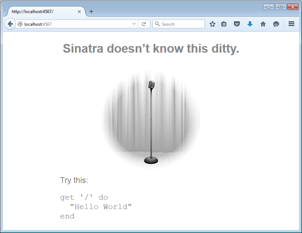Start a Firefox Hello conversation

tap(276, 24)
